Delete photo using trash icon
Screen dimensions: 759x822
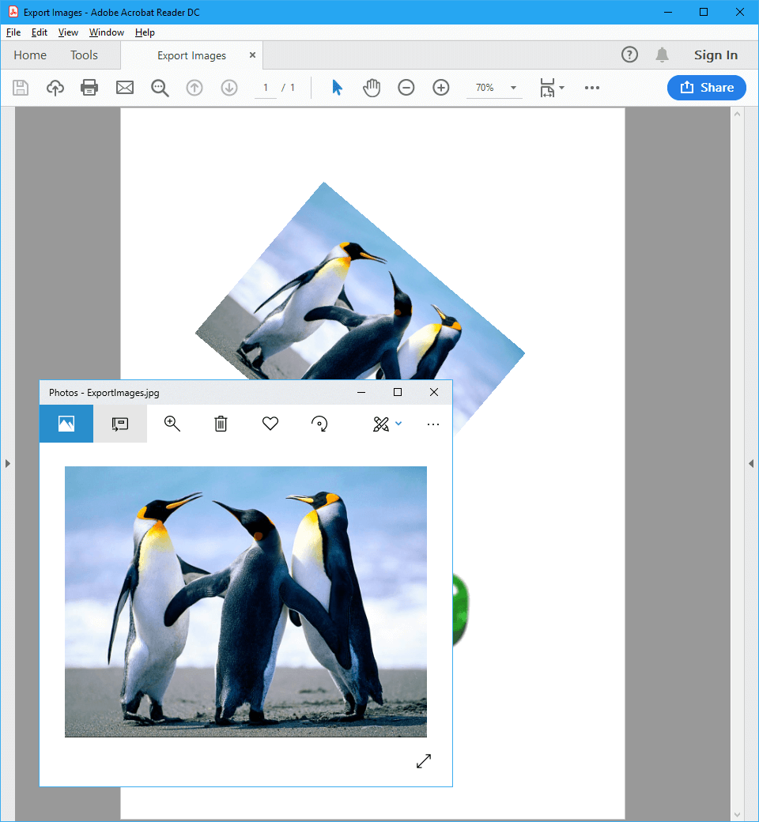pos(221,424)
